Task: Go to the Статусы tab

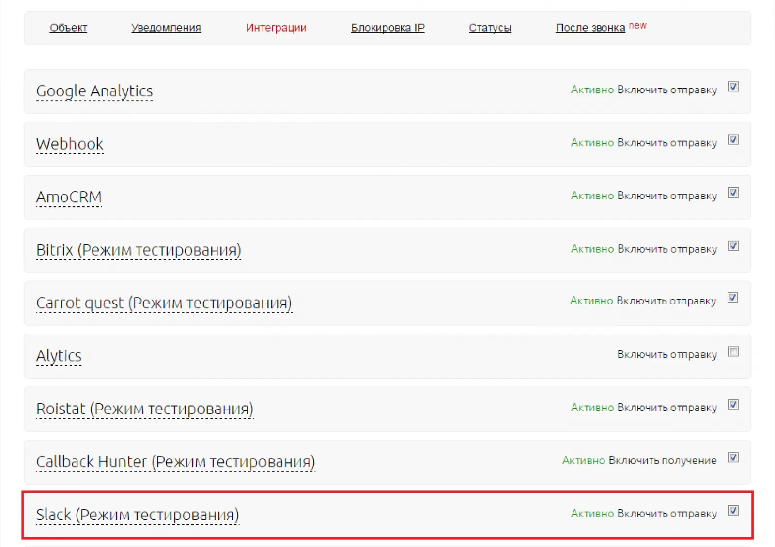Action: pyautogui.click(x=490, y=28)
